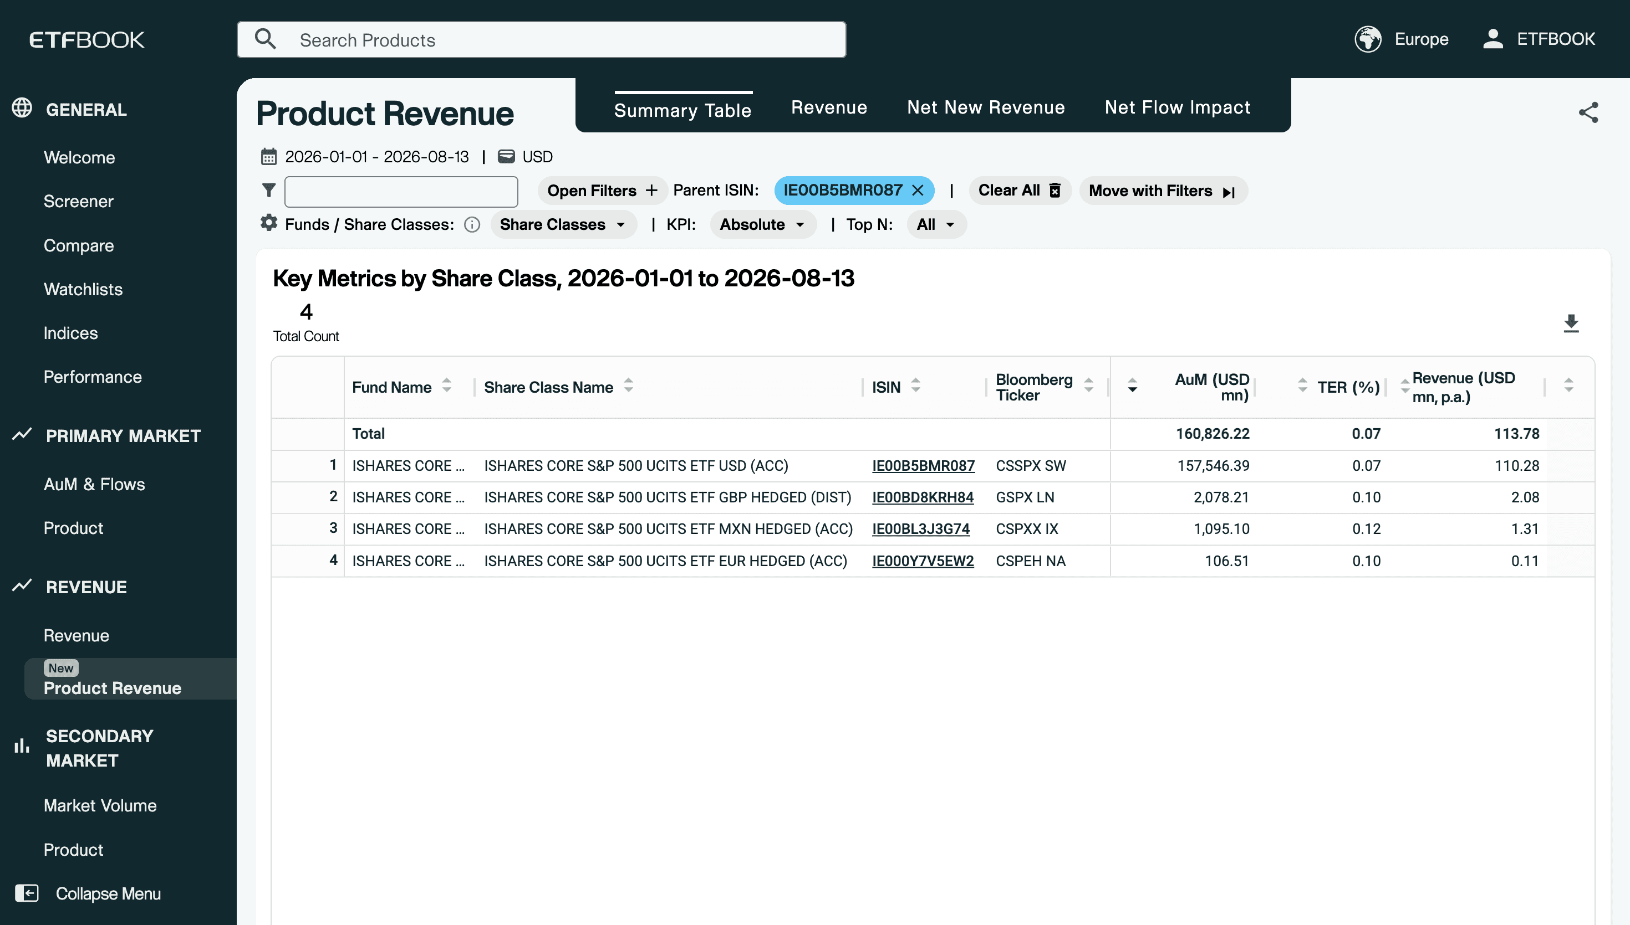1630x925 pixels.
Task: Click the search magnifier icon
Action: (265, 39)
